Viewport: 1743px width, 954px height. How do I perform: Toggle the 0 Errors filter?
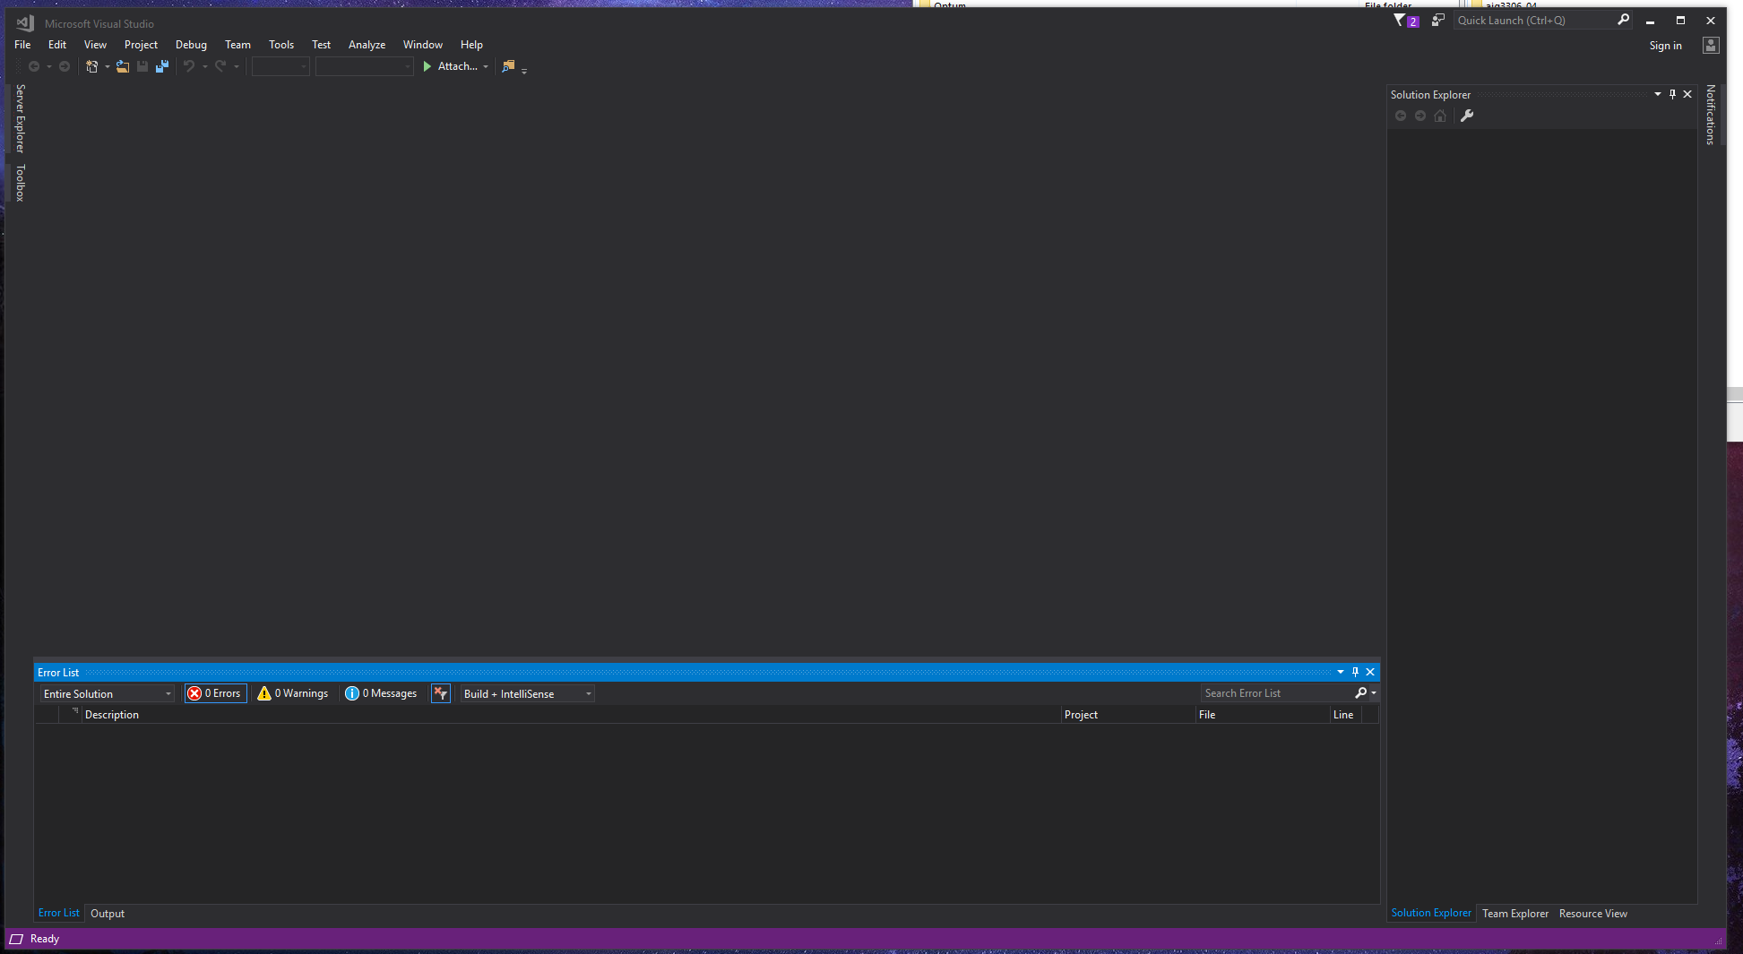(x=215, y=693)
